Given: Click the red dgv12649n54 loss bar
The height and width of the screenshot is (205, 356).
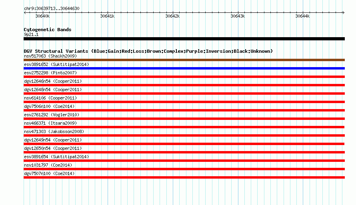Looking at the screenshot, I should click(184, 144).
